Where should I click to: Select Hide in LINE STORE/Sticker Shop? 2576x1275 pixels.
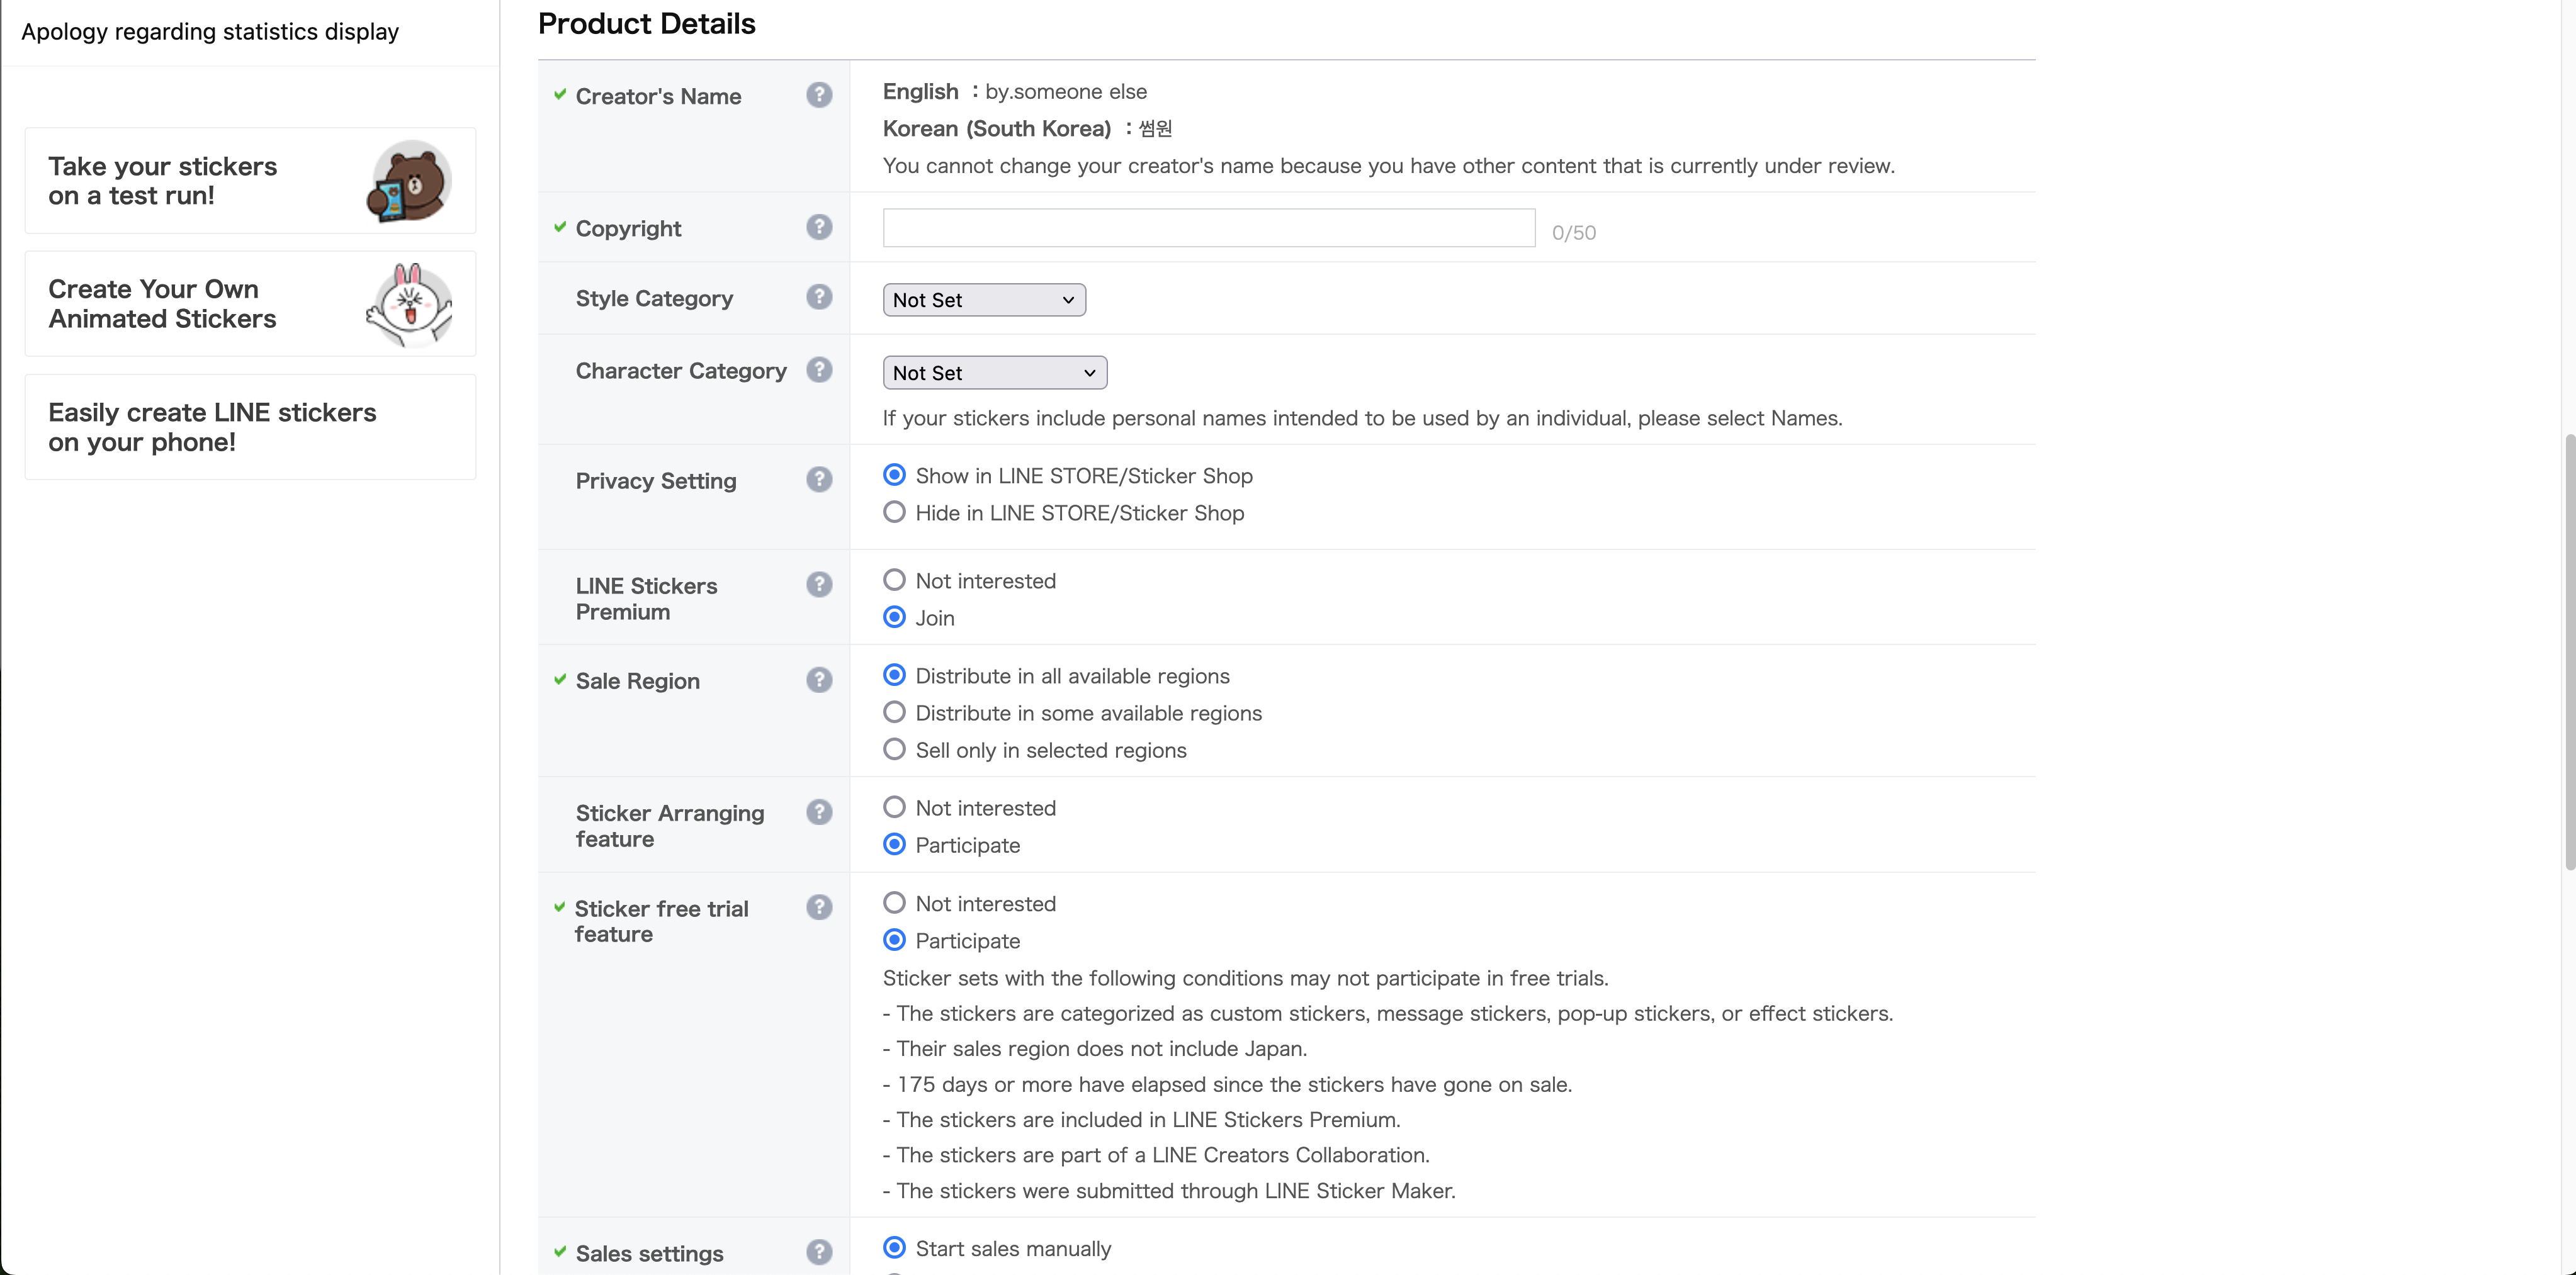point(894,512)
